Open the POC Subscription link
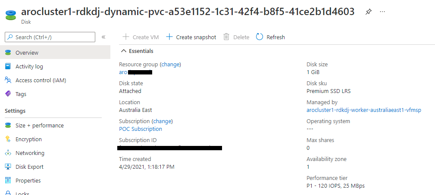Viewport: 435px width, 195px height. (141, 129)
